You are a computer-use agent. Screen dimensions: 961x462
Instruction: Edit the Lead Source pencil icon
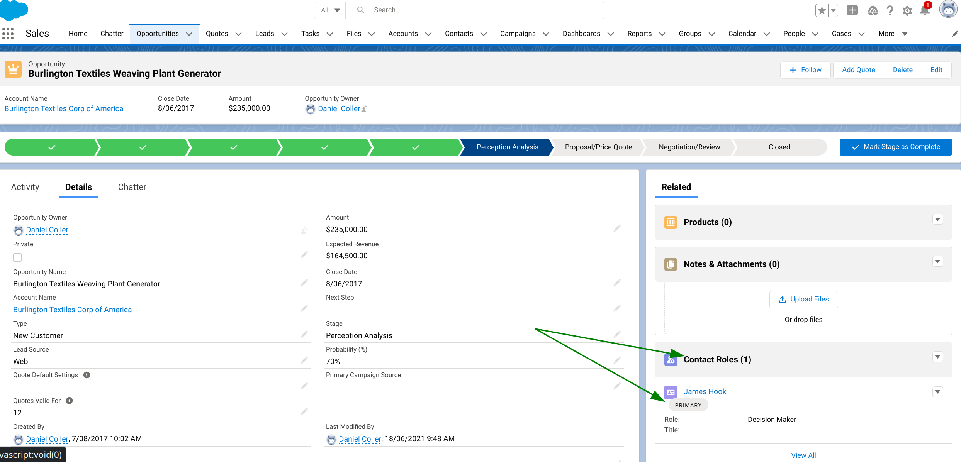(x=304, y=360)
